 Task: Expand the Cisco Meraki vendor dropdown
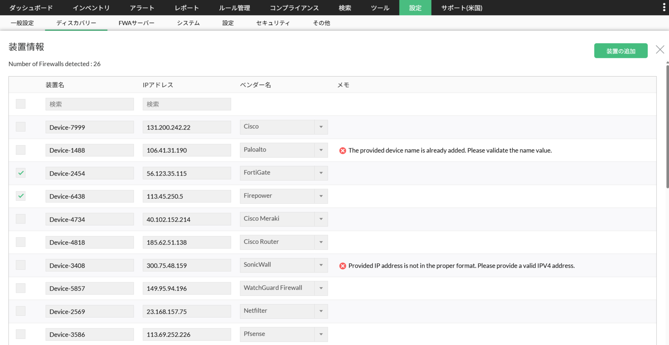(x=284, y=219)
